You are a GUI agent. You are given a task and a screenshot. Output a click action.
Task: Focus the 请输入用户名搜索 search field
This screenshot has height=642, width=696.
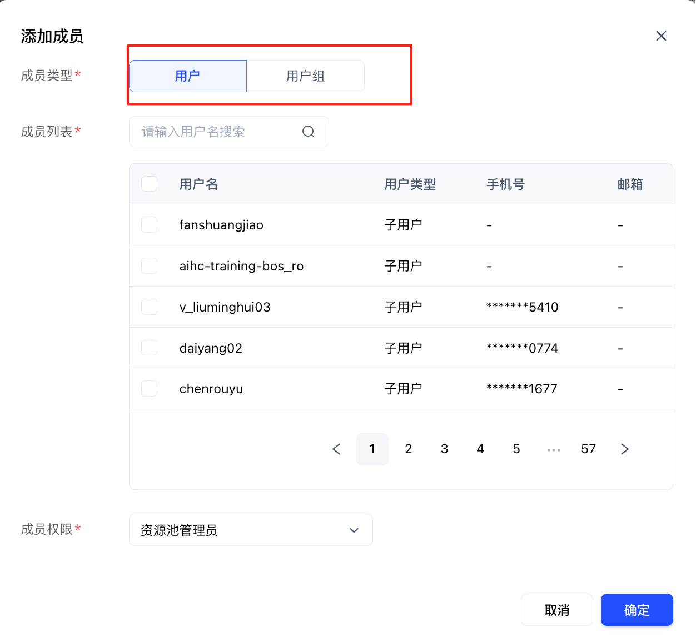coord(228,132)
